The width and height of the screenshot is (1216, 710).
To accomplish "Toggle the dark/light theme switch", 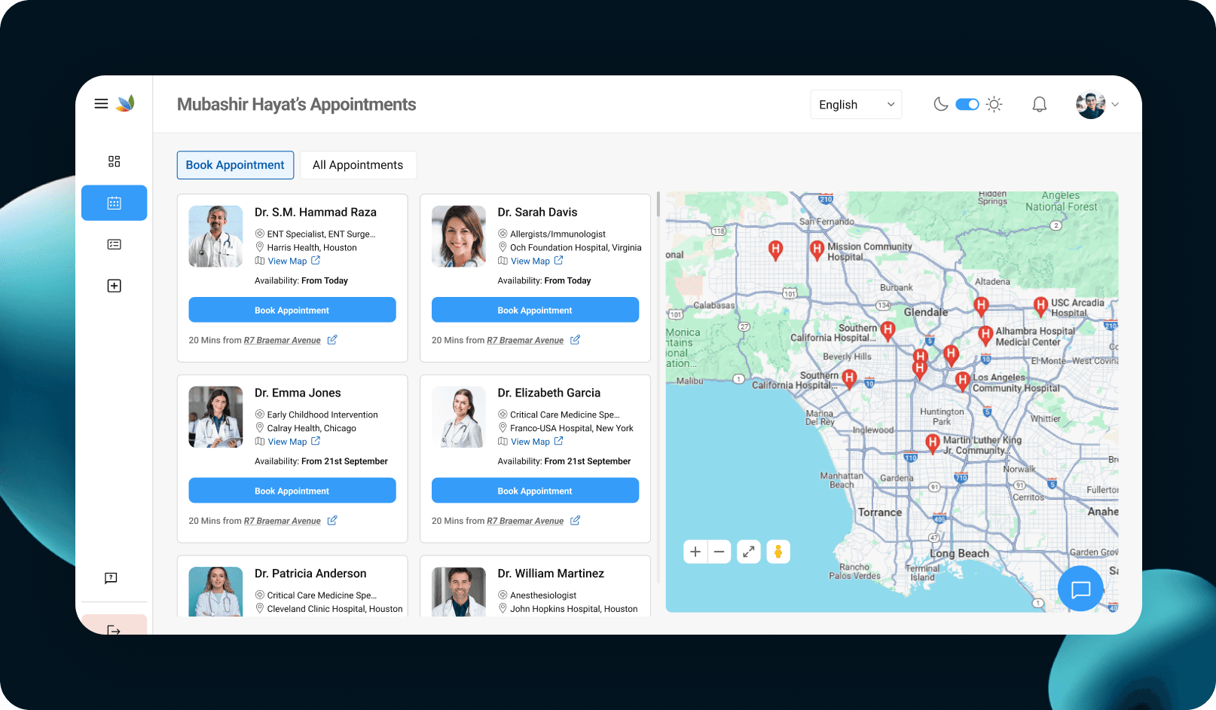I will pos(967,104).
